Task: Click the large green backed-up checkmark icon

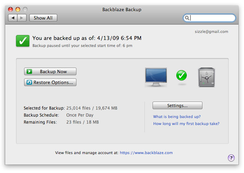Action: (x=23, y=41)
